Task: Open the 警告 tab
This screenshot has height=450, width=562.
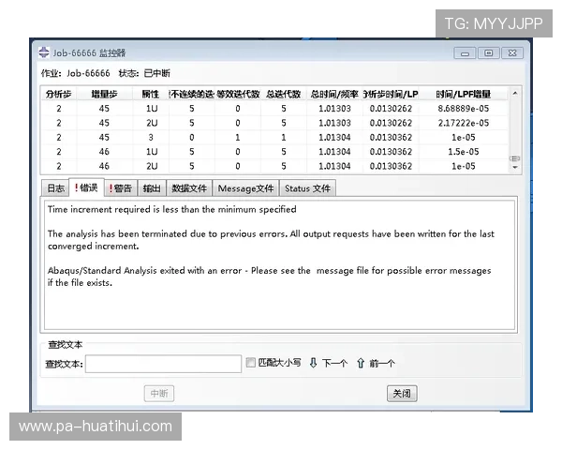Action: [121, 188]
